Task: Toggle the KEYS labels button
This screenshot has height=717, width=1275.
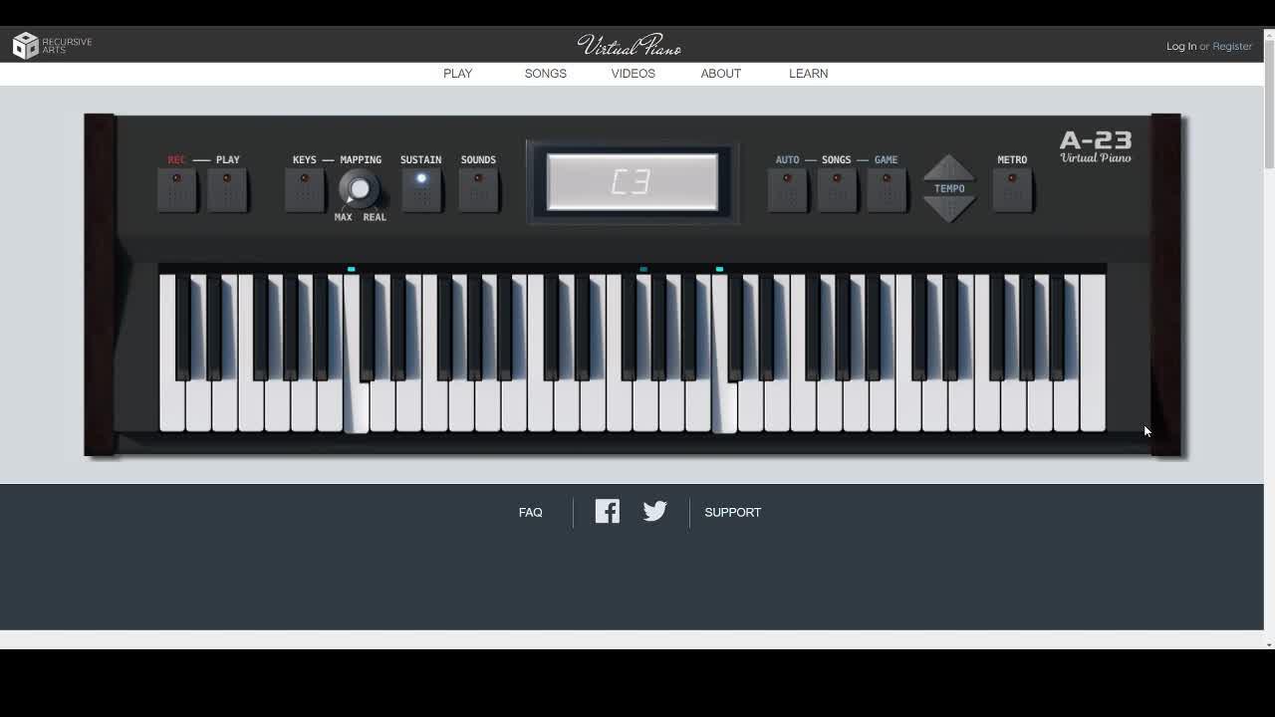Action: (305, 189)
